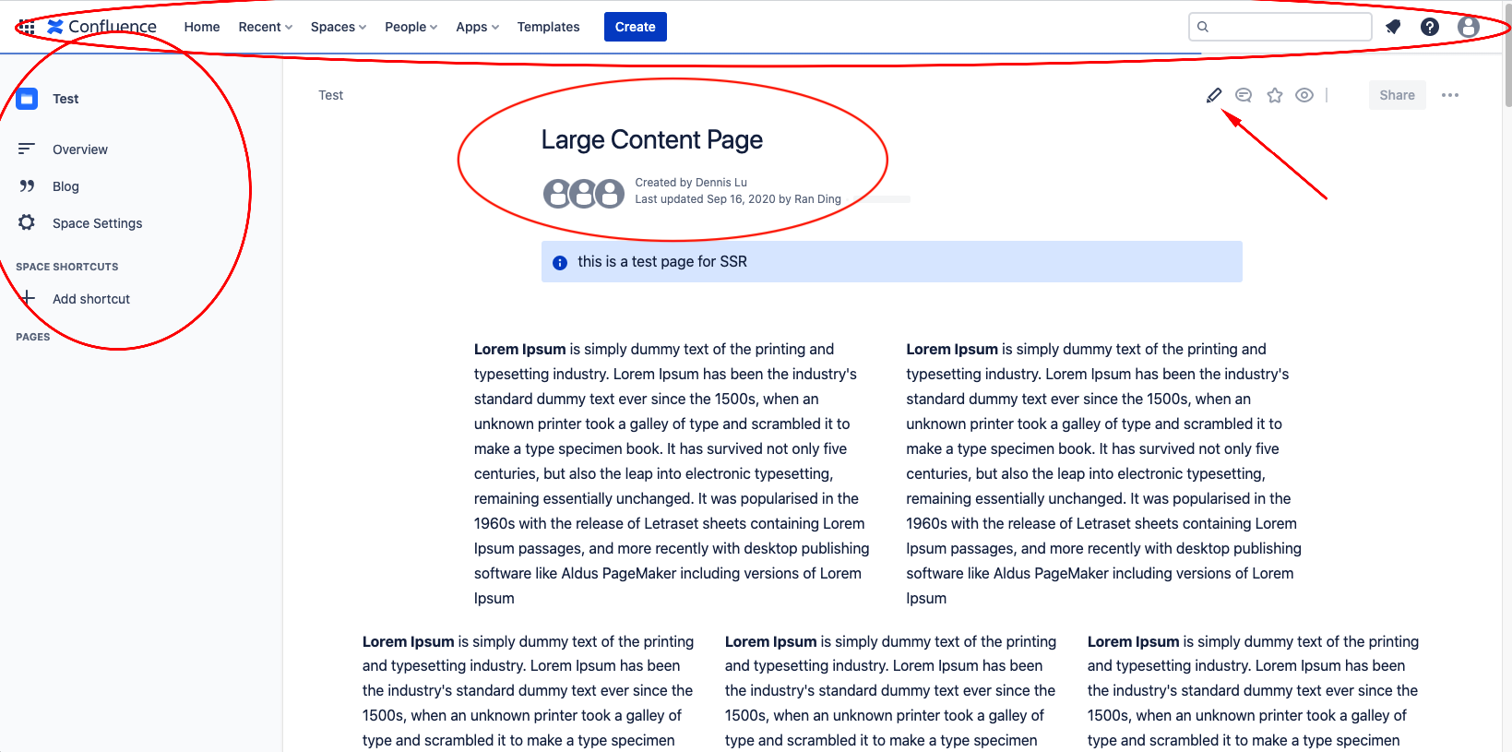The image size is (1512, 752).
Task: Click the Share button
Action: [x=1398, y=95]
